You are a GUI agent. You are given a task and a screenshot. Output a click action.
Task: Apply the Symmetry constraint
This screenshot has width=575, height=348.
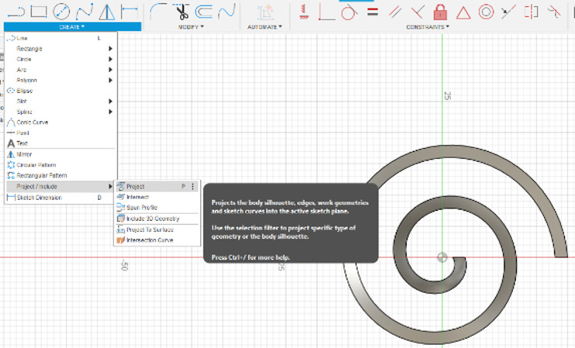(531, 12)
